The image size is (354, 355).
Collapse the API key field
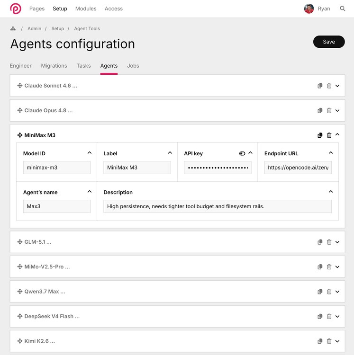click(250, 153)
